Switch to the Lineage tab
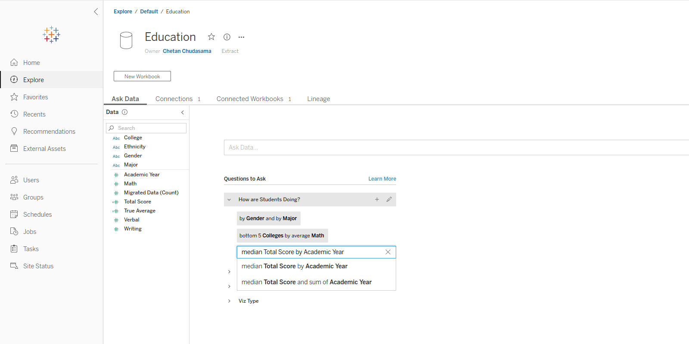This screenshot has width=689, height=344. tap(319, 99)
